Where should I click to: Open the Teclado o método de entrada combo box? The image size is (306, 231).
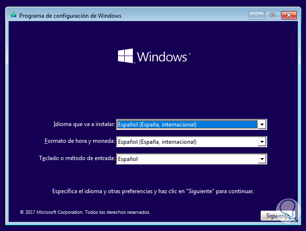[191, 159]
